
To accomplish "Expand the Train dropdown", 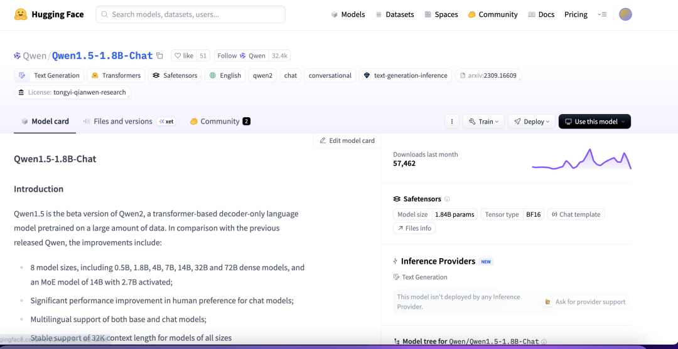I will click(483, 122).
